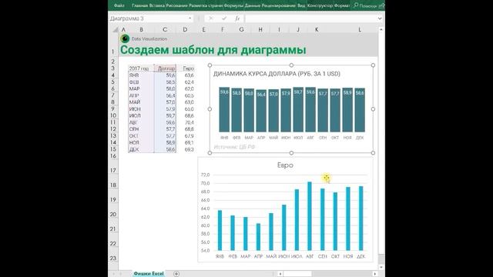Open the Рецензирование ribbon tab

click(x=278, y=5)
